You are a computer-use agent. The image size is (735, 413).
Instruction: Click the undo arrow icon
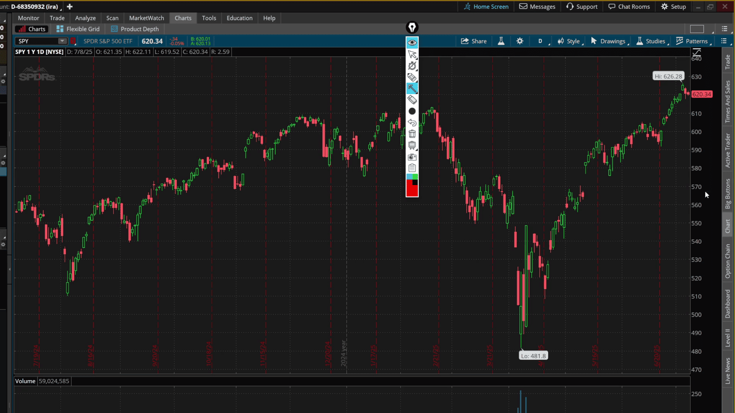point(412,123)
